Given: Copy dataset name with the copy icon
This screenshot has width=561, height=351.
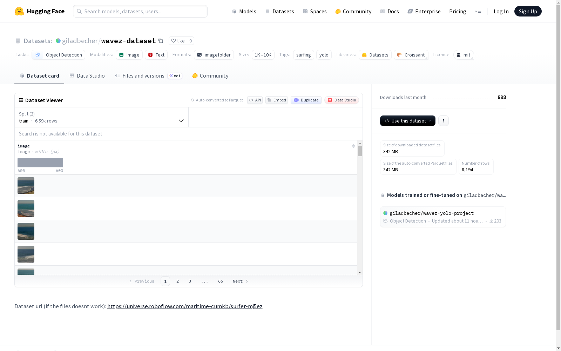Looking at the screenshot, I should point(161,41).
